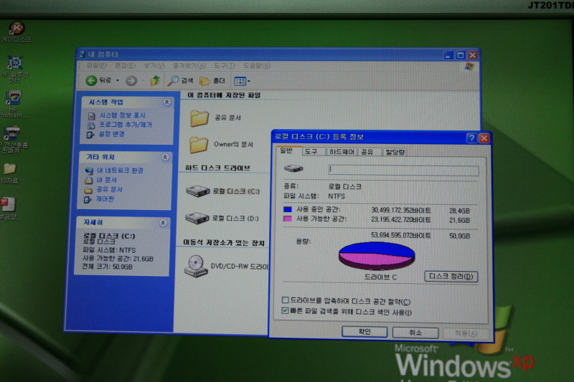
Task: Open the Search (검색) toolbar button
Action: pyautogui.click(x=180, y=81)
